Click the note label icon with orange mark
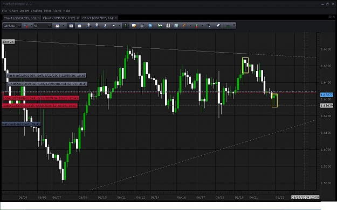Screen dimensions: 337x210 134,26
